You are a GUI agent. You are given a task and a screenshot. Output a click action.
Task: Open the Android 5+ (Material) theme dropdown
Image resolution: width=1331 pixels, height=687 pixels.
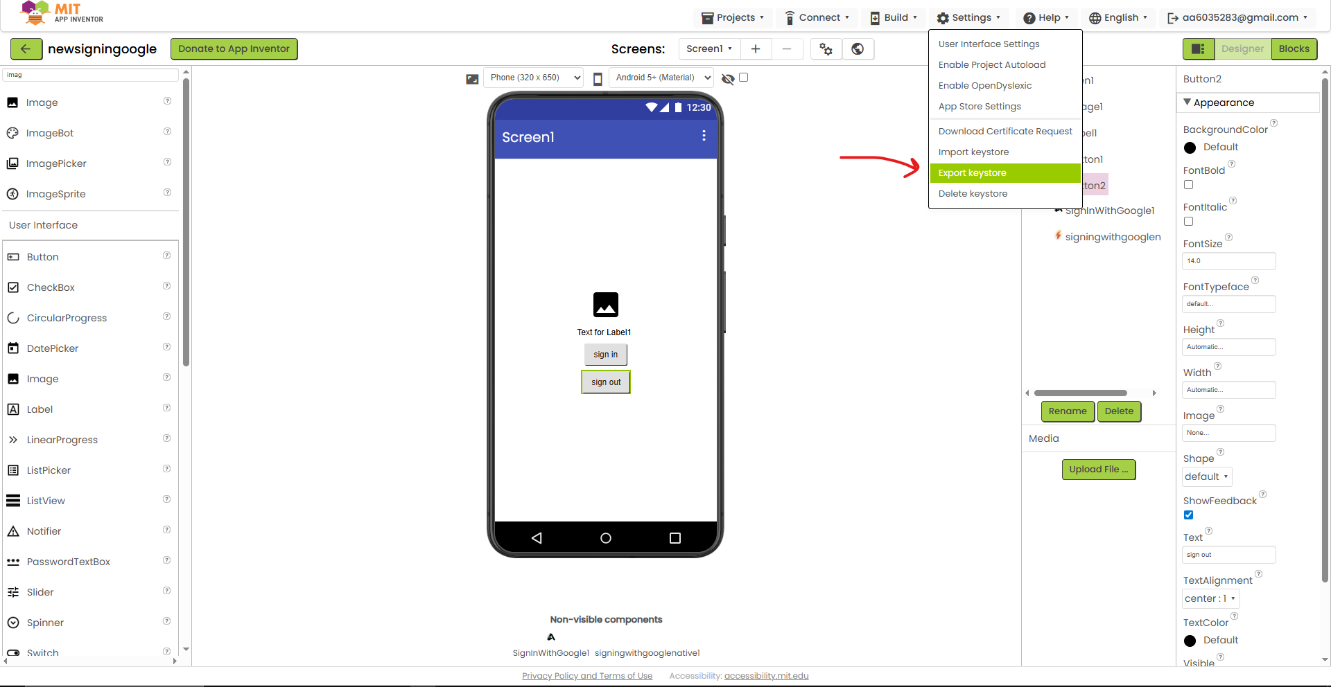point(661,78)
